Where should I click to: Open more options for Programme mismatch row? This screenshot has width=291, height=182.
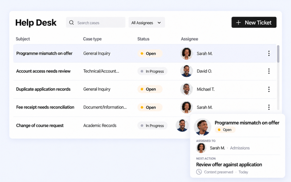pyautogui.click(x=269, y=53)
